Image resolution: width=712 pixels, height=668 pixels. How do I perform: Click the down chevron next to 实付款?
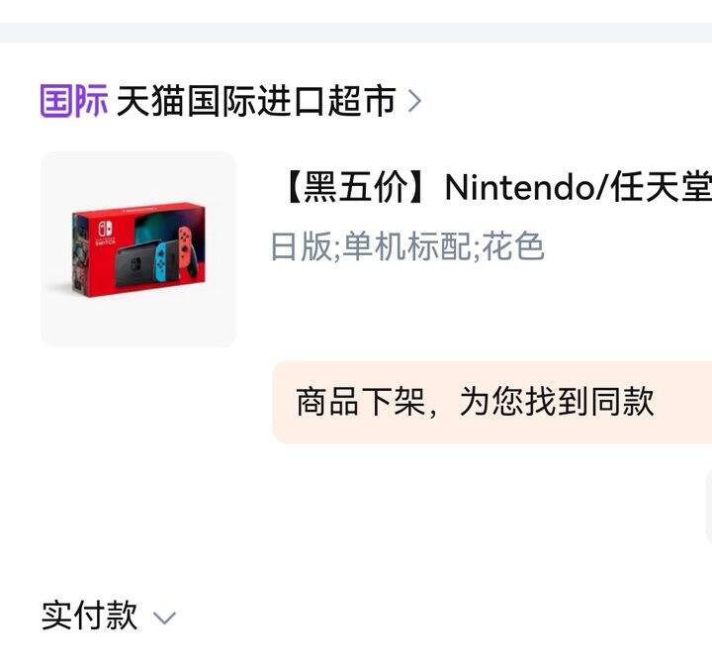[x=164, y=618]
